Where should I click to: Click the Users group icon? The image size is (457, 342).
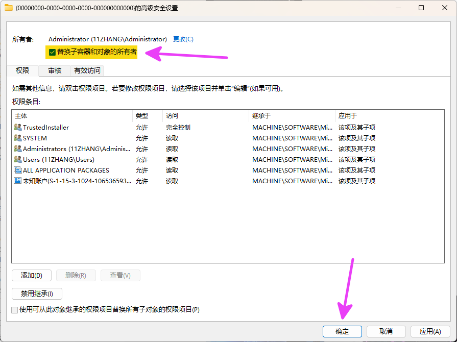pyautogui.click(x=18, y=160)
